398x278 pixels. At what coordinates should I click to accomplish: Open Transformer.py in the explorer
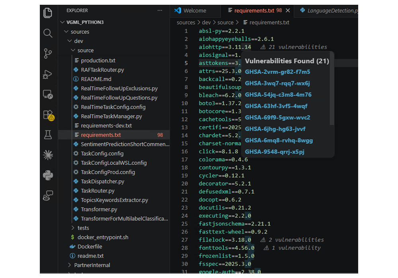(x=99, y=209)
